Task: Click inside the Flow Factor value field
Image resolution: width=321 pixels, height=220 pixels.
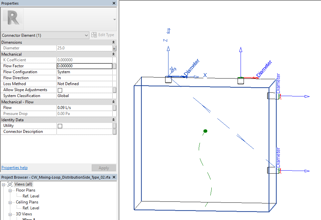Action: tap(83, 66)
